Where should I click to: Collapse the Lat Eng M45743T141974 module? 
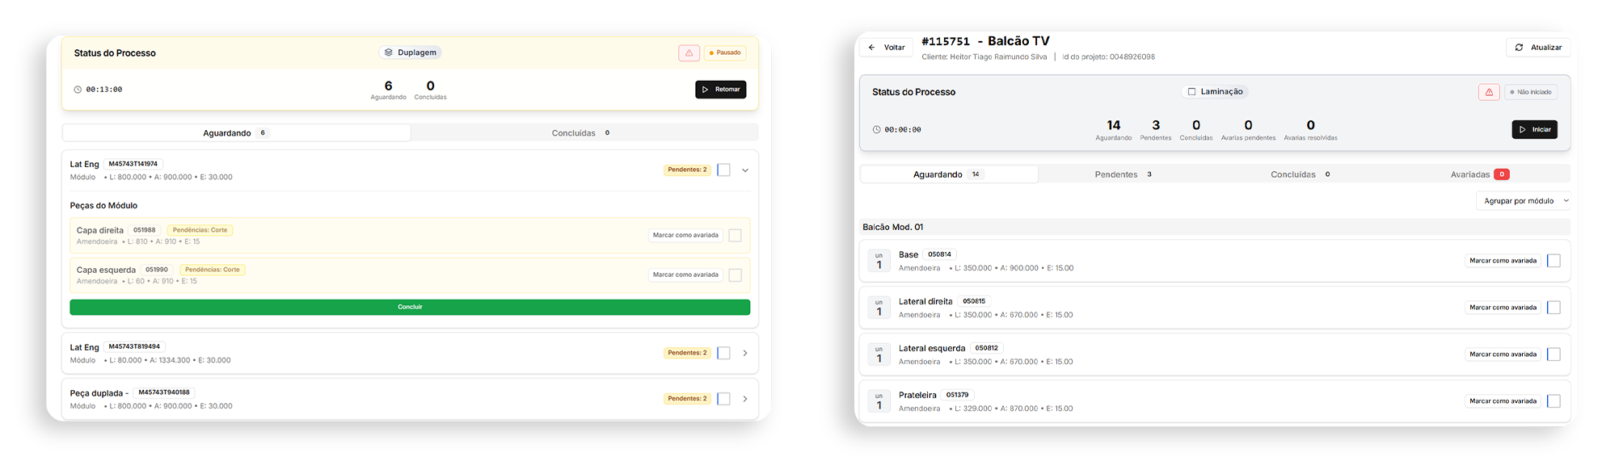pos(744,170)
